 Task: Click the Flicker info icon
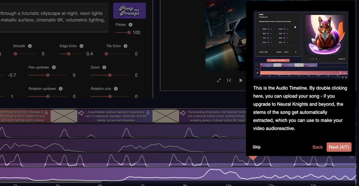point(131,25)
